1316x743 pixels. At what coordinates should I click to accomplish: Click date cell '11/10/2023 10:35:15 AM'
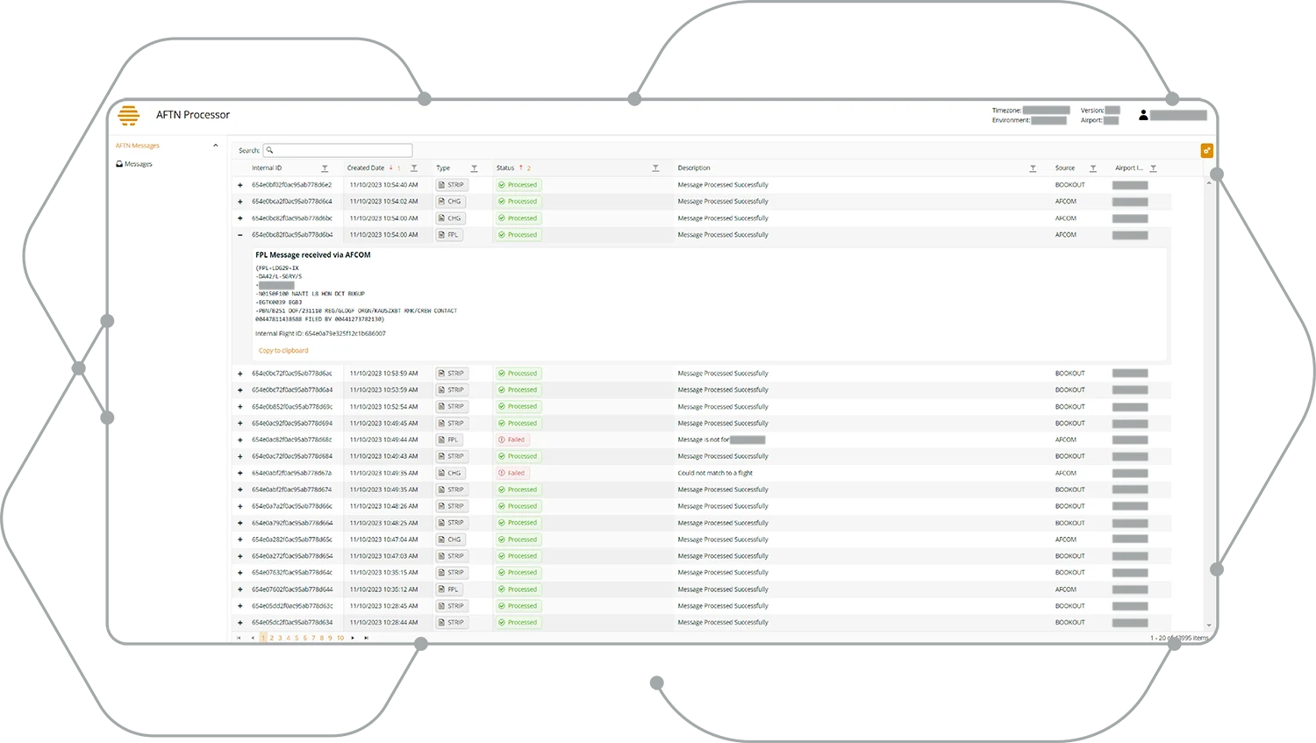(x=383, y=573)
